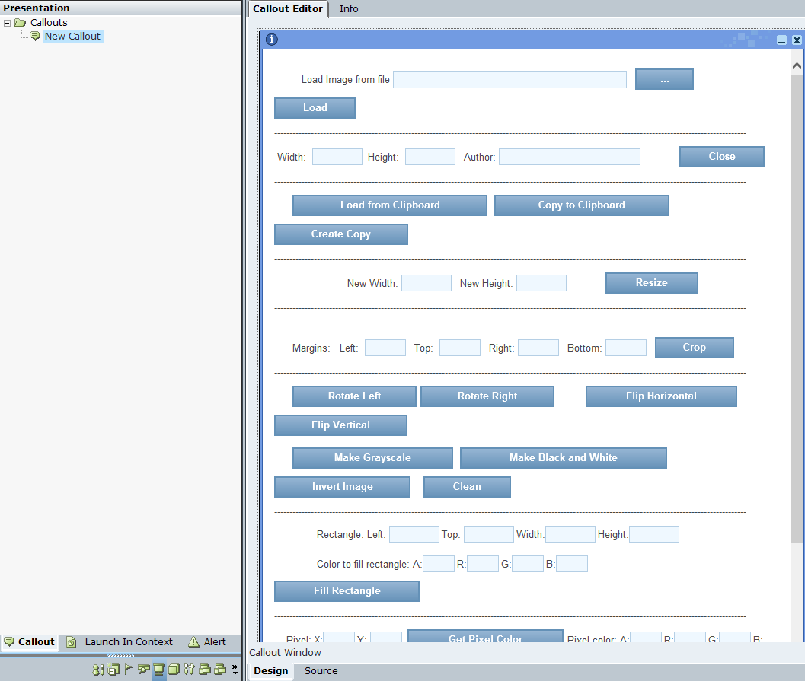805x681 pixels.
Task: Switch to the Source tab
Action: (321, 670)
